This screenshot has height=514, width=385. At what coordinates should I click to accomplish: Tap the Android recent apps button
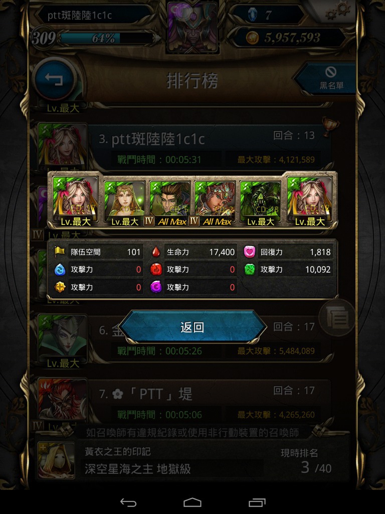[x=257, y=502]
